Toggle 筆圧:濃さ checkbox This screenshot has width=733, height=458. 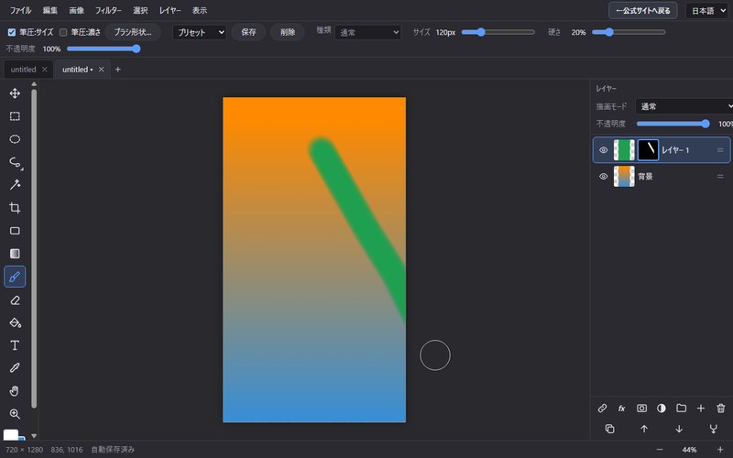click(x=63, y=32)
